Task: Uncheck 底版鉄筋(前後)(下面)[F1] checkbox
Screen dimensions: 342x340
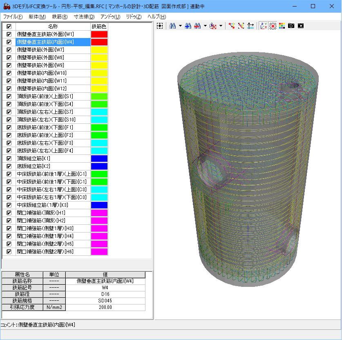Action: click(x=9, y=127)
